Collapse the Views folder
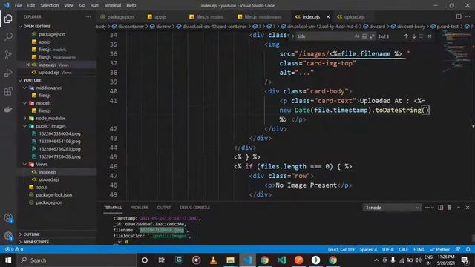 [24, 165]
